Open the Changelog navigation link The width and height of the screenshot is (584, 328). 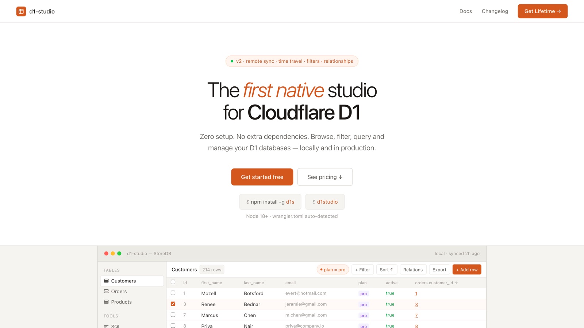click(x=495, y=11)
